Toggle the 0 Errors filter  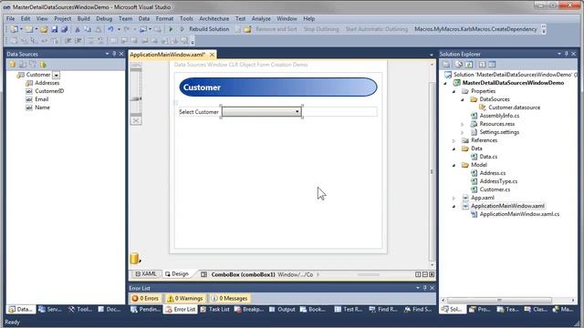tap(145, 298)
